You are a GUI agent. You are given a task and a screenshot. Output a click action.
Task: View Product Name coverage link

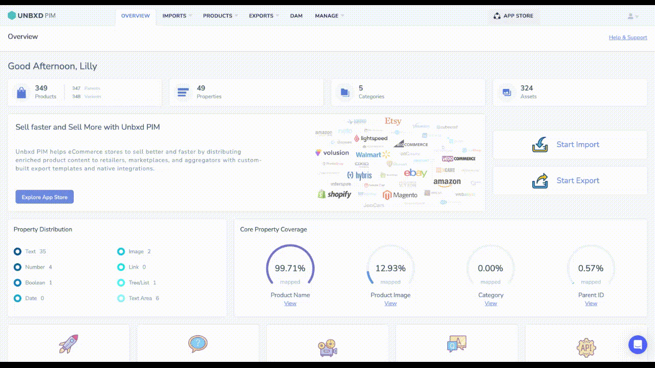(x=290, y=304)
